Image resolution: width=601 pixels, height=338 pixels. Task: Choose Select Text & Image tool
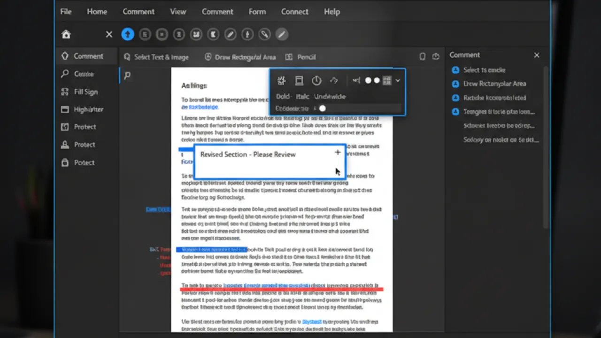click(156, 57)
